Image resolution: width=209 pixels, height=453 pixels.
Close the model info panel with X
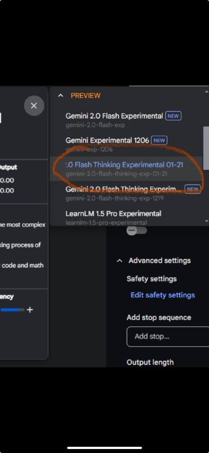pyautogui.click(x=34, y=106)
